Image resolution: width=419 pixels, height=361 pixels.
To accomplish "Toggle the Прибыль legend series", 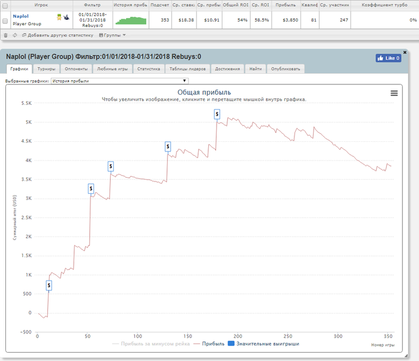I will tap(209, 344).
